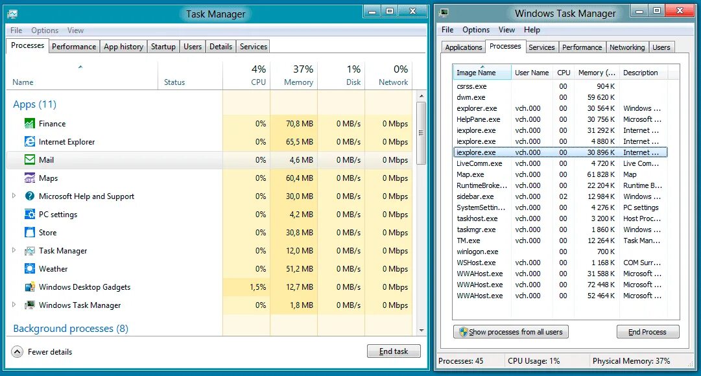This screenshot has width=701, height=376.
Task: Switch to the Details tab
Action: [221, 47]
